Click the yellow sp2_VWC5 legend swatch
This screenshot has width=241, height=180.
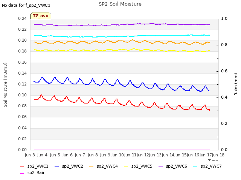126,166
